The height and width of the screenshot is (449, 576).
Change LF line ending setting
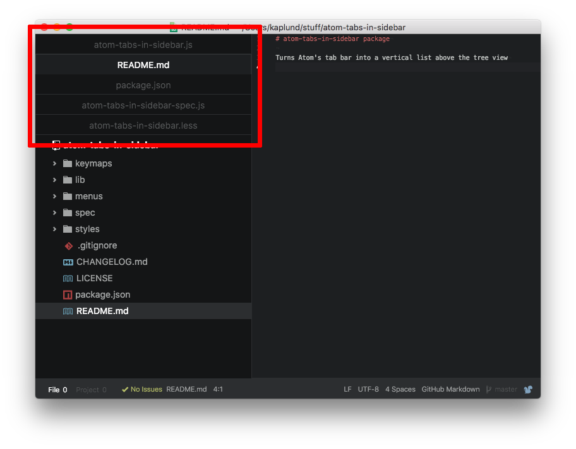point(347,389)
